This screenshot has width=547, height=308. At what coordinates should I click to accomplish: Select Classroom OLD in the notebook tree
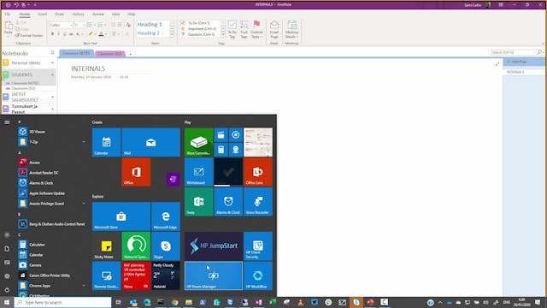coord(23,89)
